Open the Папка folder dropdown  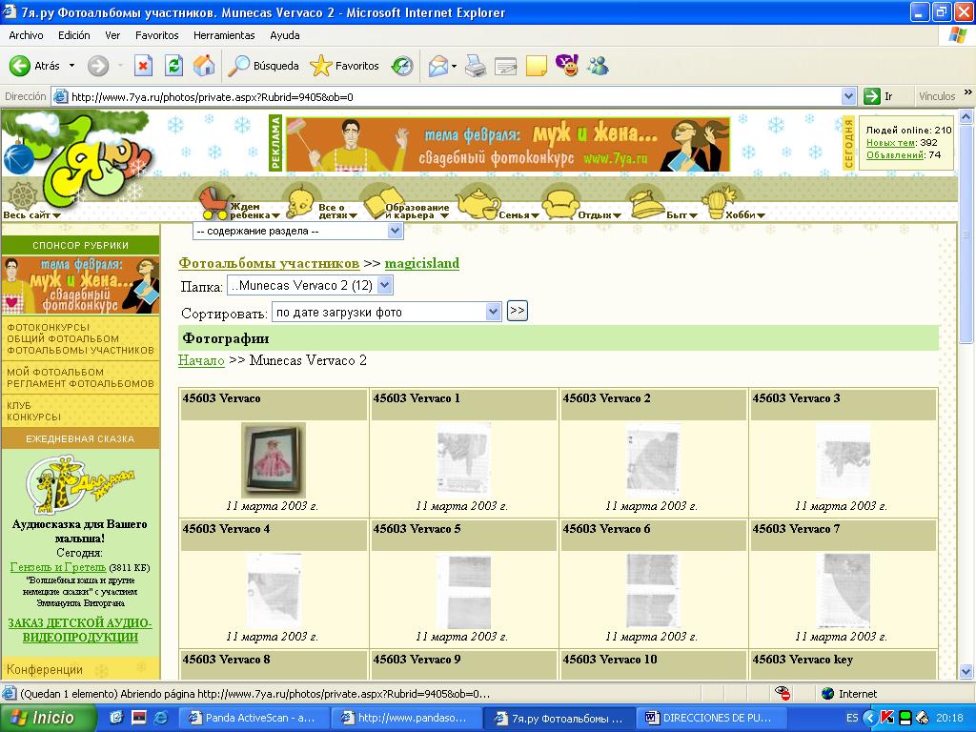(x=310, y=285)
